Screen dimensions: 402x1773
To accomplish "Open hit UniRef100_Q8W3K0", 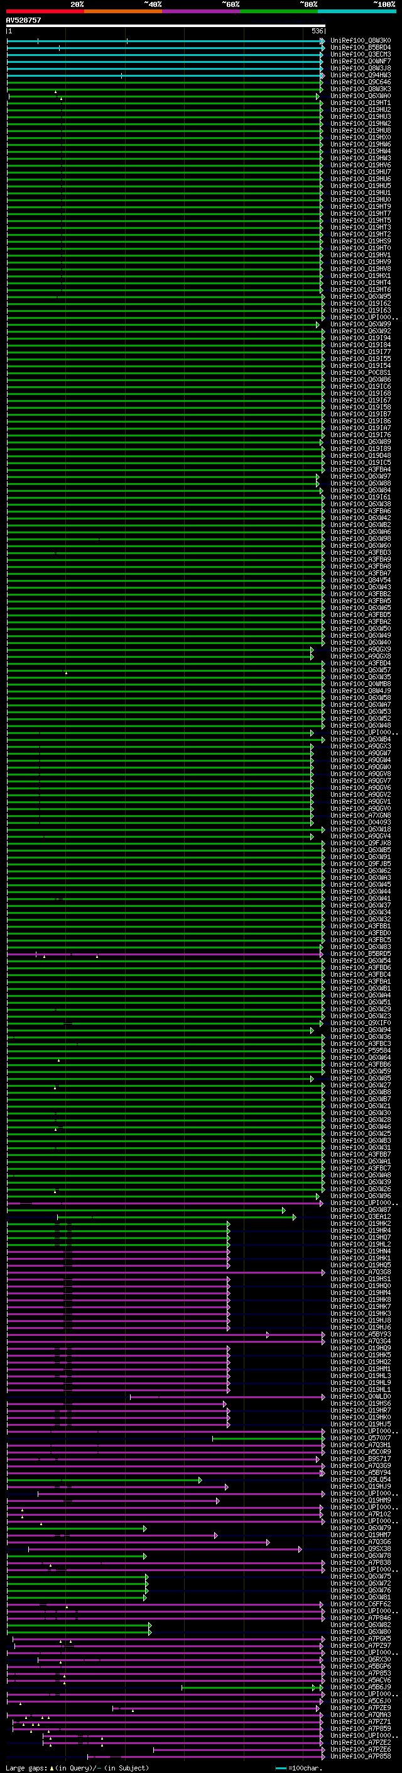I will tap(361, 41).
